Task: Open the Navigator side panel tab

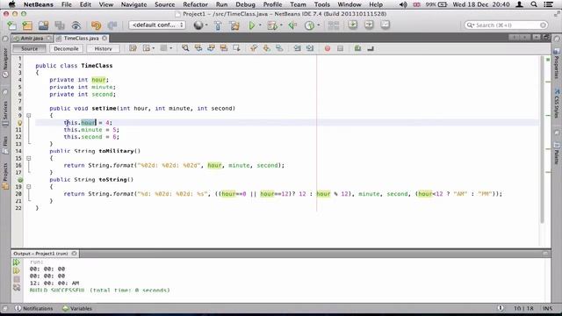Action: 5,62
